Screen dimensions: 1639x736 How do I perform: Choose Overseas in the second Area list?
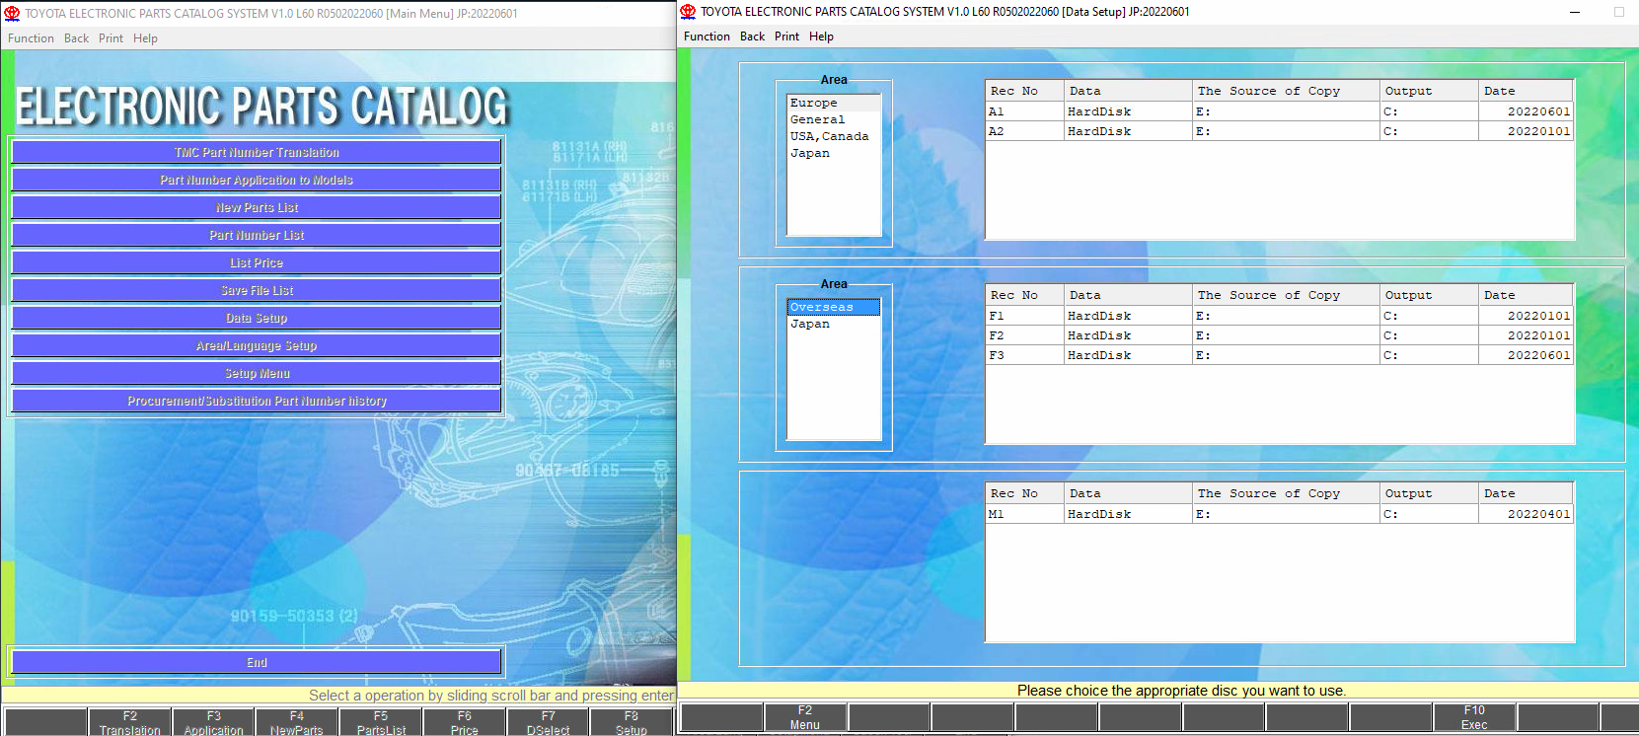coord(821,307)
